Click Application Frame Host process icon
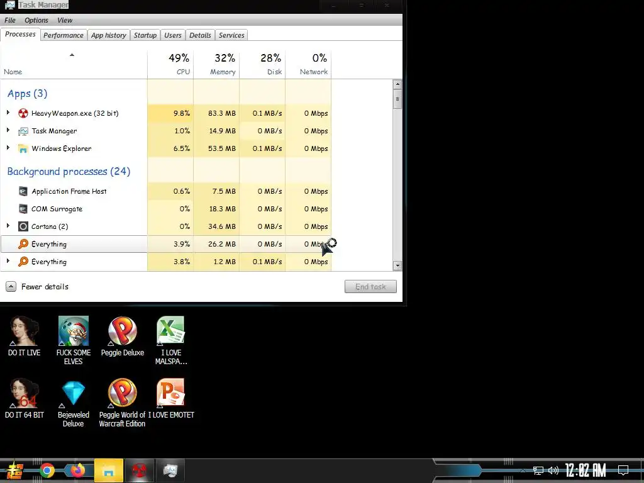Image resolution: width=644 pixels, height=483 pixels. point(23,191)
